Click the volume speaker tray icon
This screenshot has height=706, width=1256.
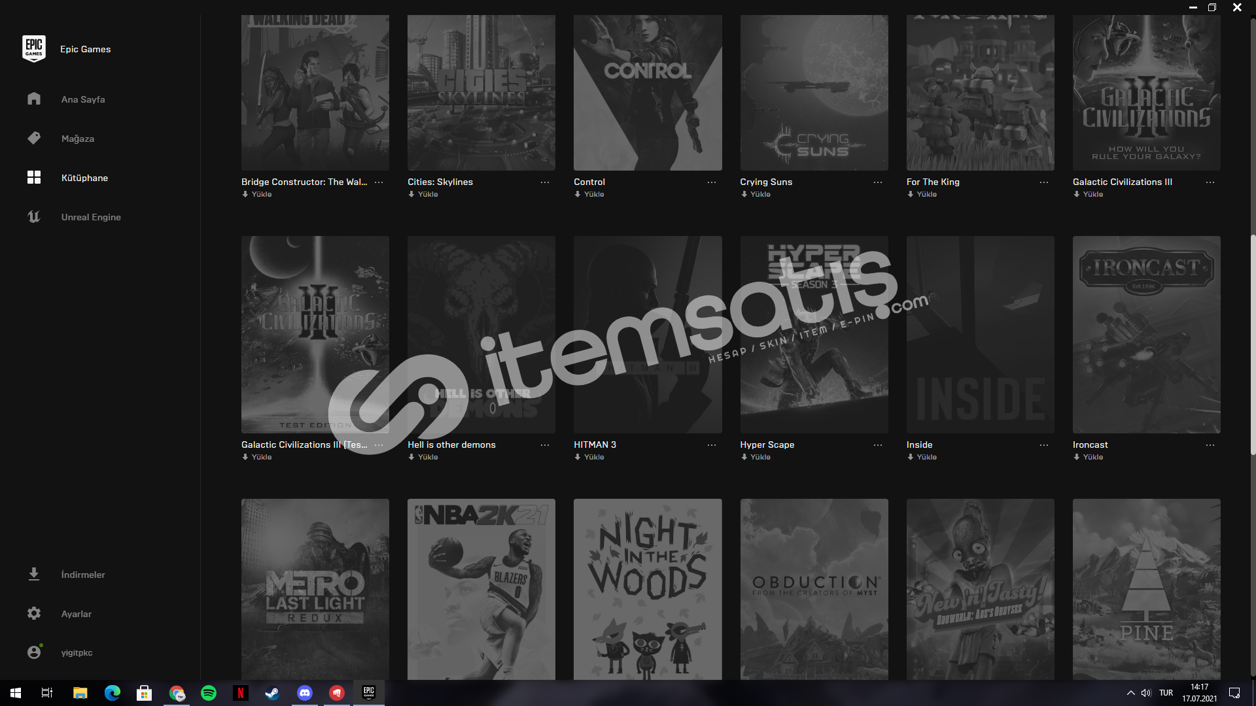point(1146,693)
